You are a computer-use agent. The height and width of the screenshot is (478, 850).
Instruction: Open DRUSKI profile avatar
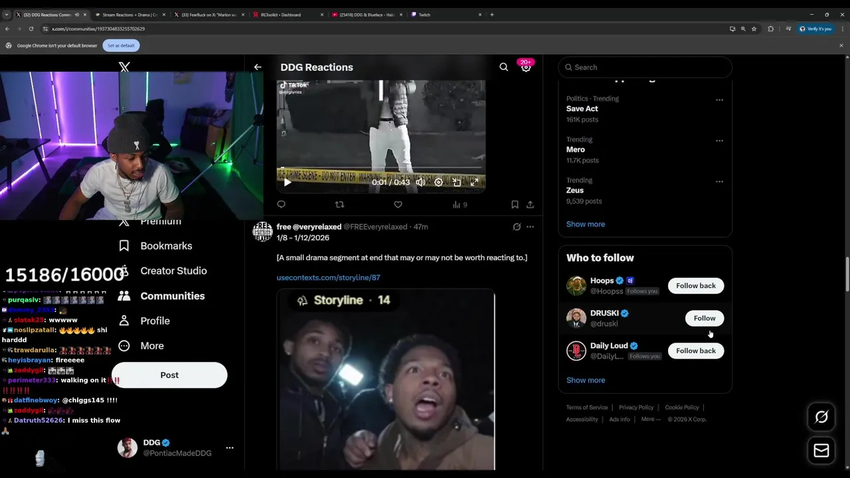tap(576, 318)
